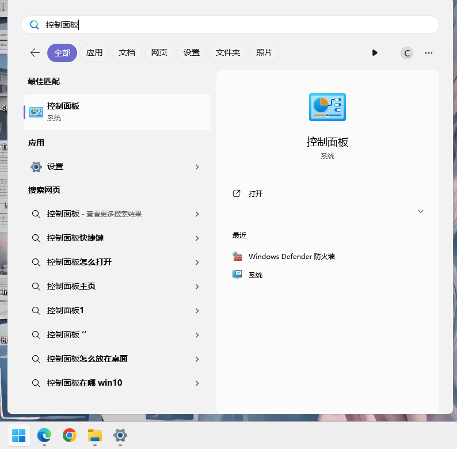Open web suggestion 控制面板怎么打开

[x=117, y=262]
